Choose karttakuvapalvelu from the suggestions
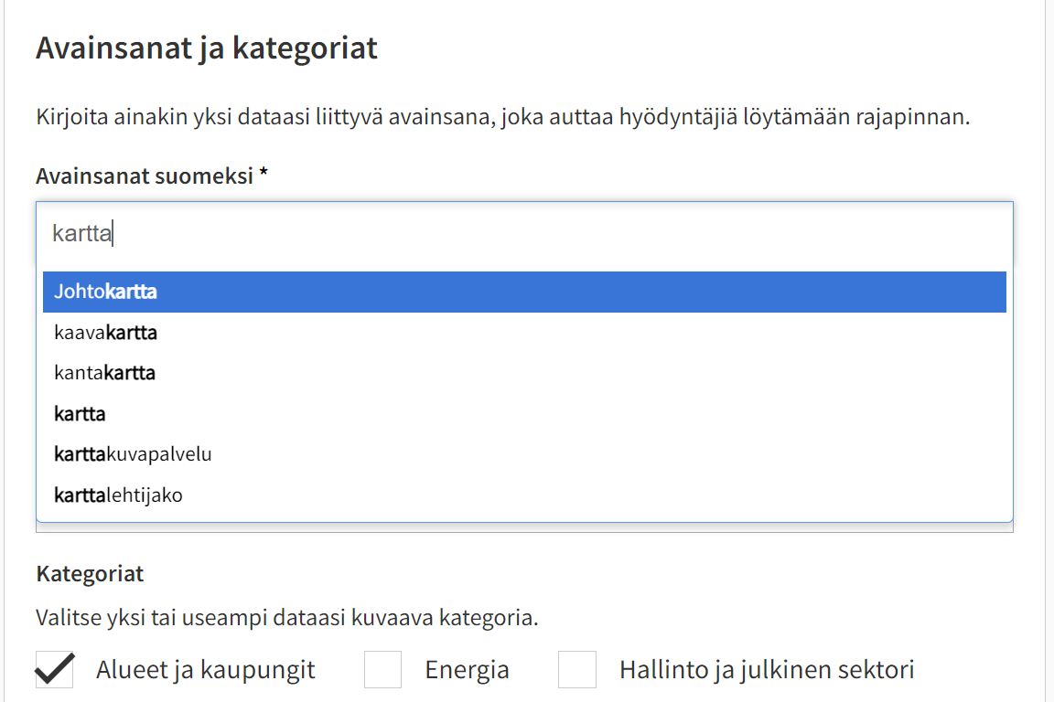Image resolution: width=1054 pixels, height=702 pixels. point(524,454)
